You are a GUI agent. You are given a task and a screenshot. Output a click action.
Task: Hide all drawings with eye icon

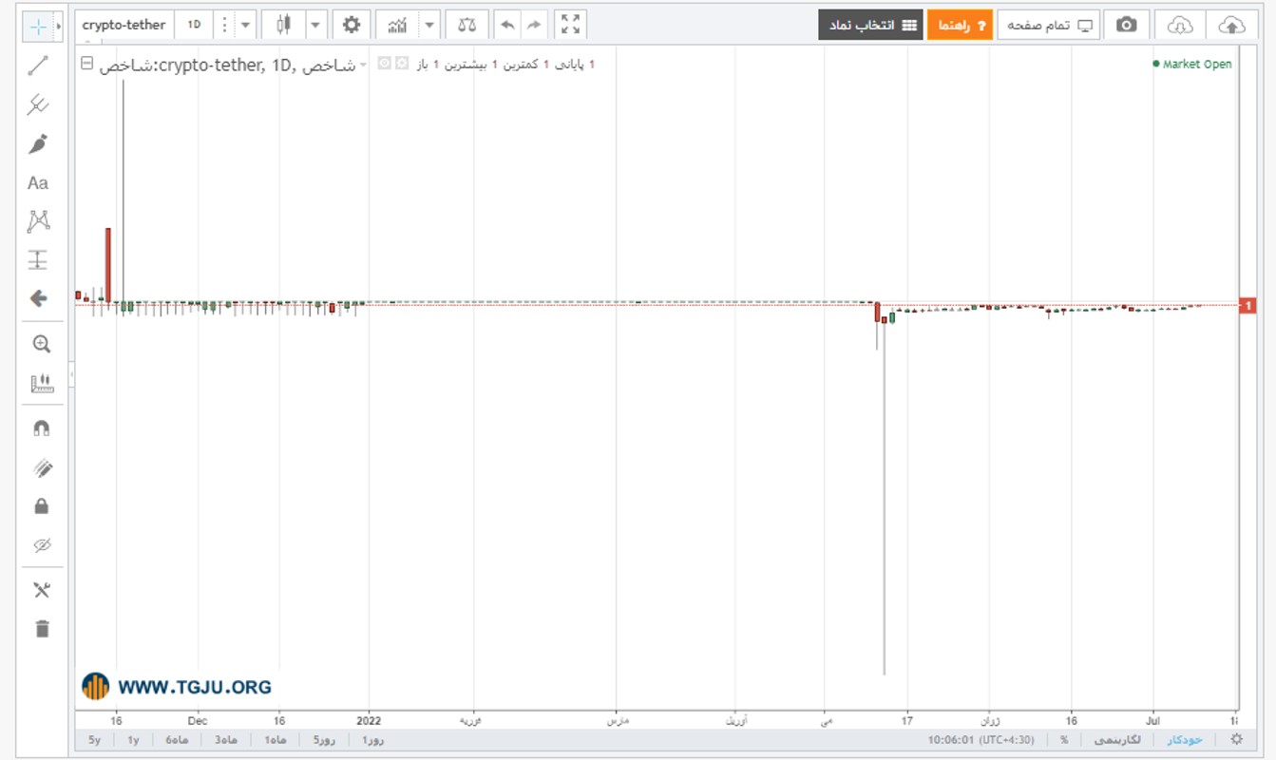click(x=41, y=545)
